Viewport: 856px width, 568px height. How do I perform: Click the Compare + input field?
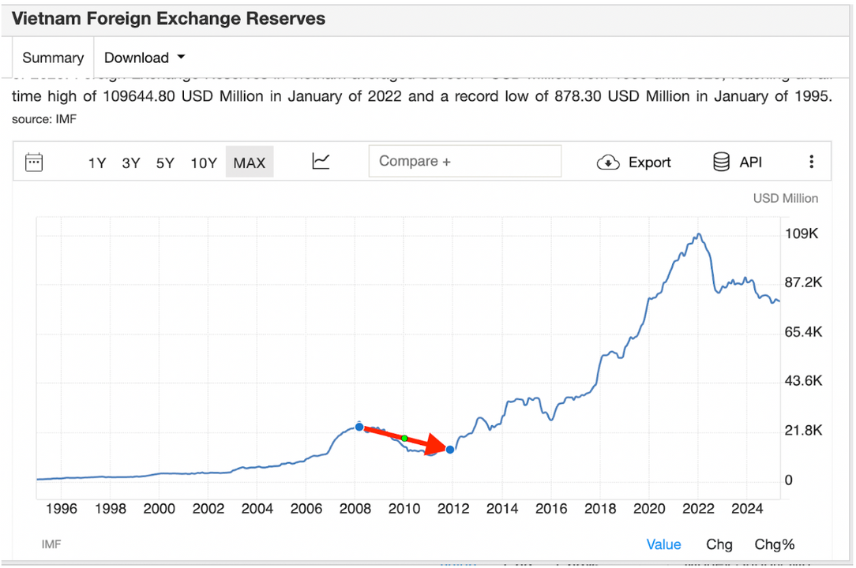point(464,161)
